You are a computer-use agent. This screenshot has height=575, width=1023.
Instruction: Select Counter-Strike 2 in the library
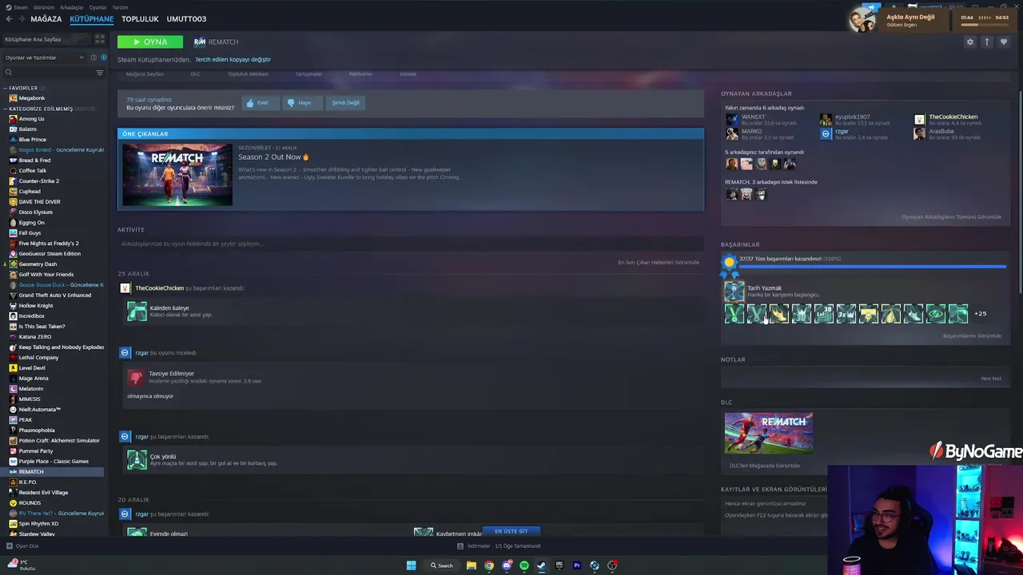click(x=38, y=181)
